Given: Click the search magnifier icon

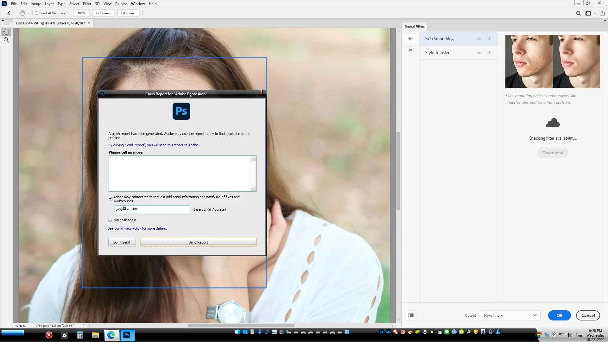Looking at the screenshot, I should 578,13.
